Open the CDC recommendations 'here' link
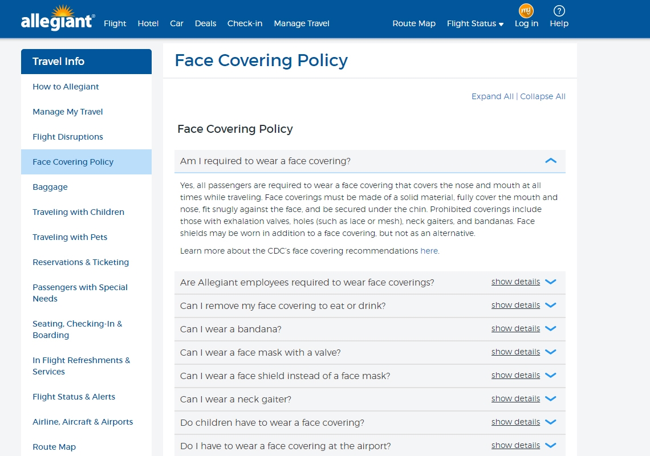Screen dimensions: 650x456 pos(429,251)
